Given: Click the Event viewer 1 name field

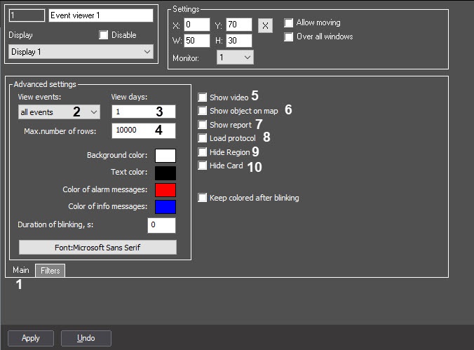Looking at the screenshot, I should [101, 15].
